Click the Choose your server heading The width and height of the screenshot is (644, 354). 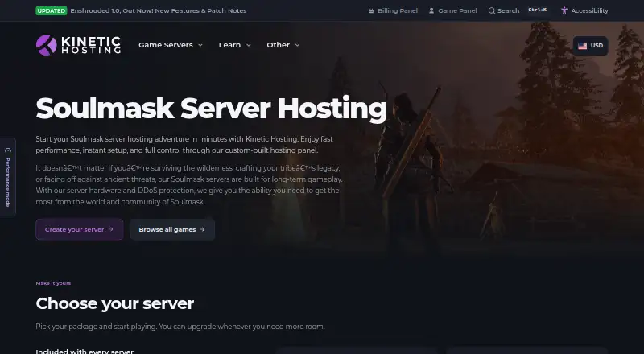tap(114, 303)
